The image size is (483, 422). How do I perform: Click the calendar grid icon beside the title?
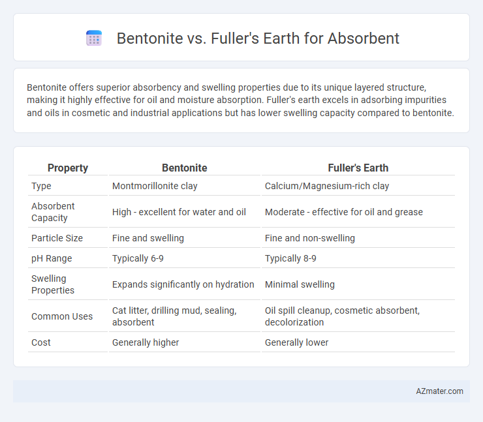tap(94, 38)
